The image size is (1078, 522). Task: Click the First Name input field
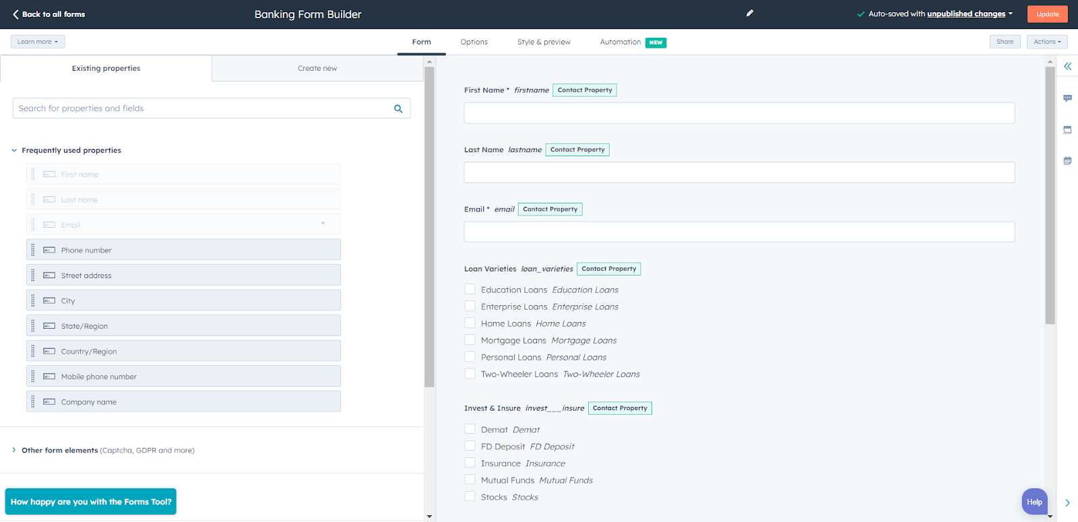click(x=739, y=113)
